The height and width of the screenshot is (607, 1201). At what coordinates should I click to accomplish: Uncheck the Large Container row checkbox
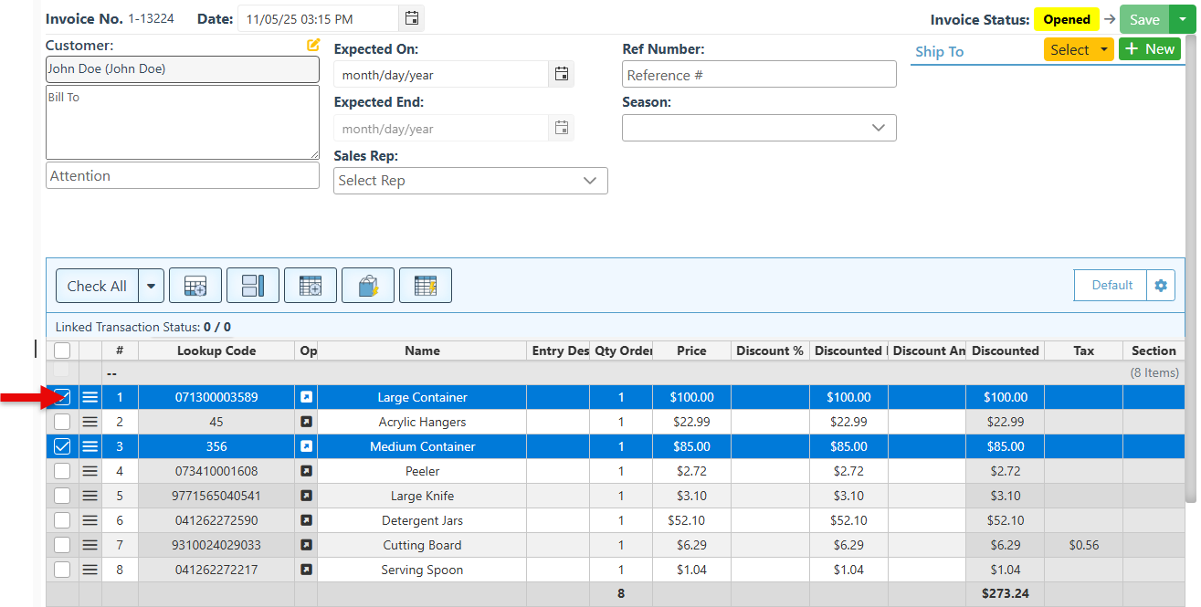click(62, 397)
